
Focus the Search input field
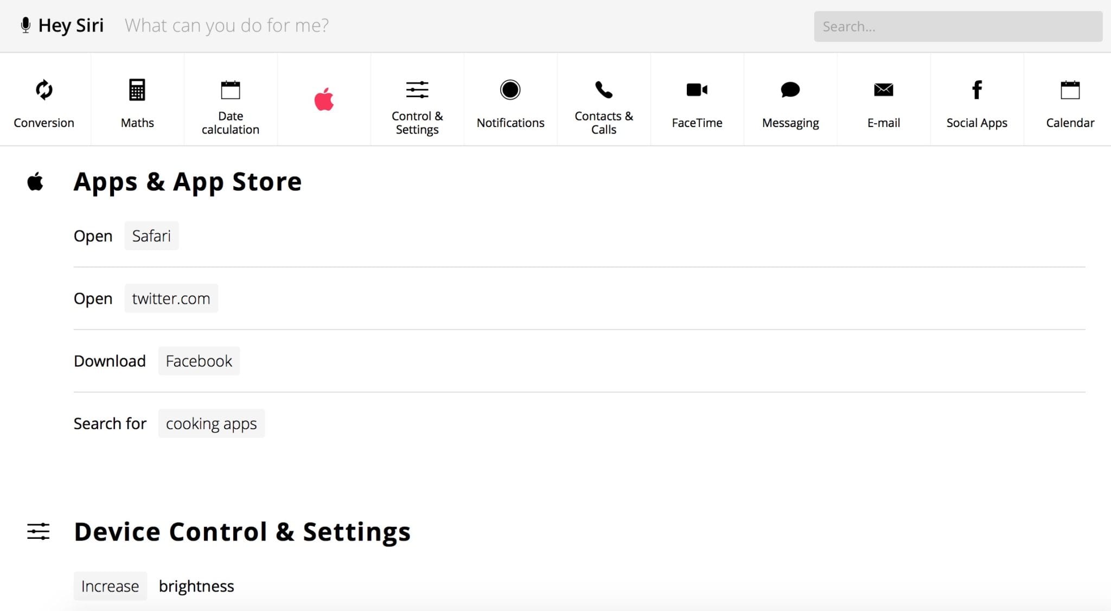(x=958, y=26)
